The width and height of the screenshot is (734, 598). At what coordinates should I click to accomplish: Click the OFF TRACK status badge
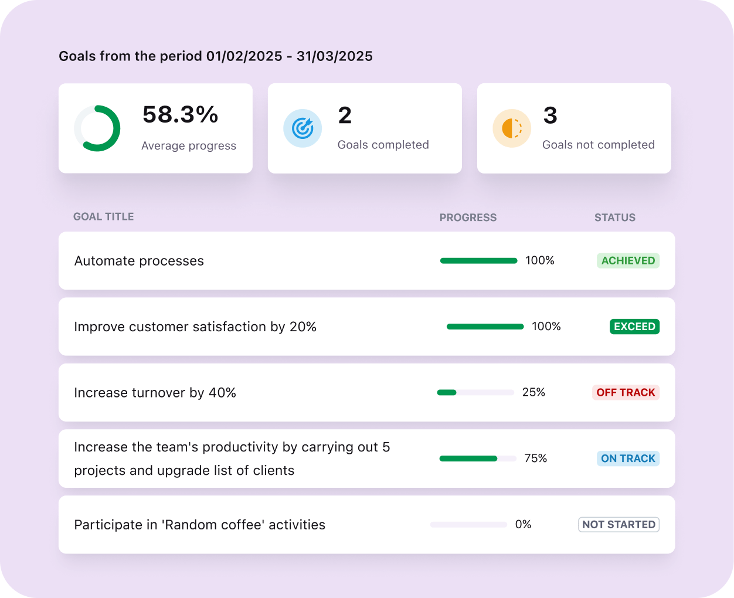tap(626, 393)
